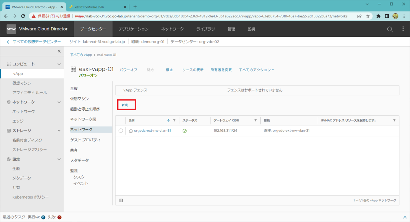Open 起動と停止の順序 vApp section

pos(85,109)
